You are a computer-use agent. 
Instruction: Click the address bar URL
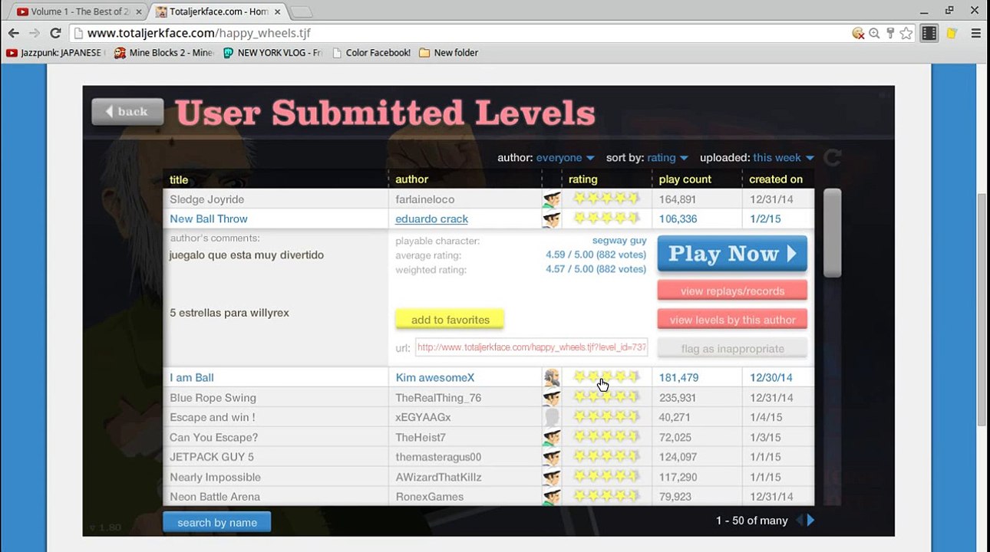(x=199, y=33)
